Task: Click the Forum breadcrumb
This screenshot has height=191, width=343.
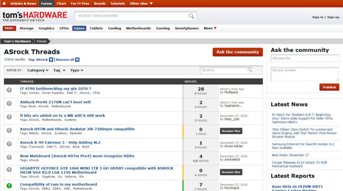Action: pos(42,41)
